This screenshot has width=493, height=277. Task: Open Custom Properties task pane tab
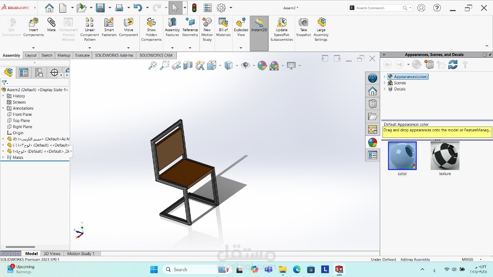pos(372,155)
